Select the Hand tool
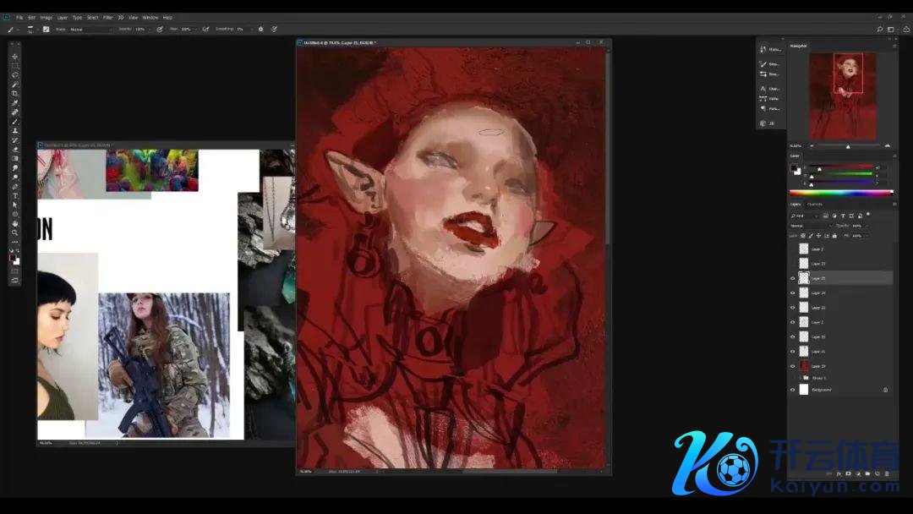This screenshot has height=514, width=913. pyautogui.click(x=15, y=223)
